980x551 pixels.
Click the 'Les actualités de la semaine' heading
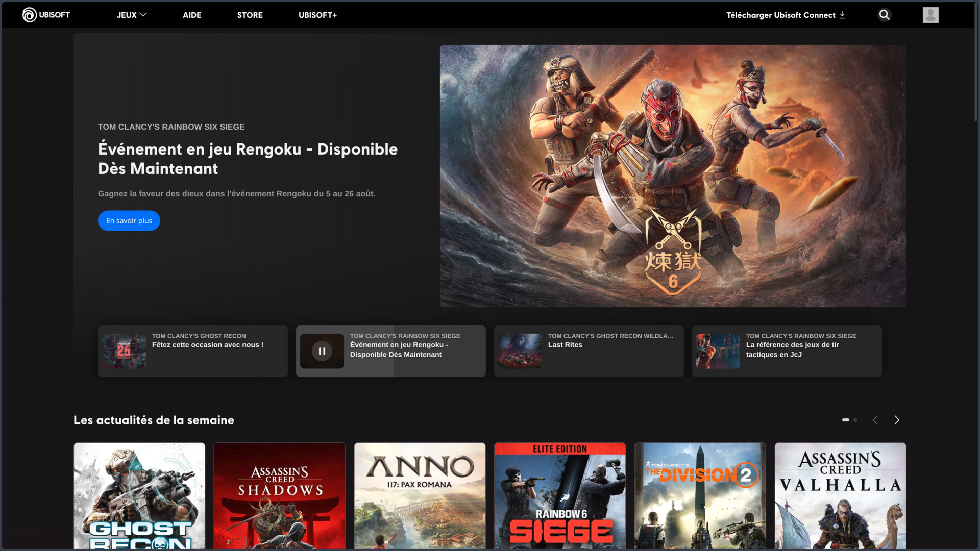[154, 420]
